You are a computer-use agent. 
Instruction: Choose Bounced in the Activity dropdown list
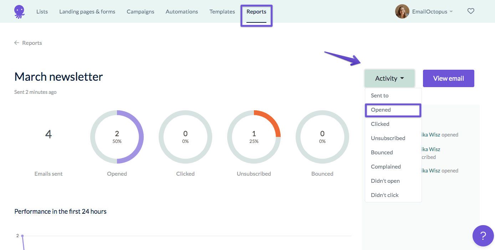[x=382, y=153]
